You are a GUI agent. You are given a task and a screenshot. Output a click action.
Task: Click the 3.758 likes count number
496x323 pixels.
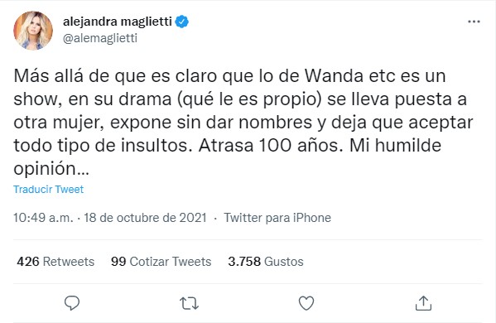tap(244, 262)
